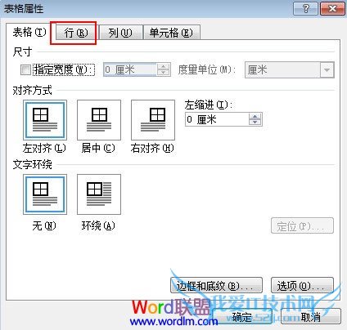Enable the 指定宽度 checkbox
This screenshot has height=330, width=347.
[25, 70]
